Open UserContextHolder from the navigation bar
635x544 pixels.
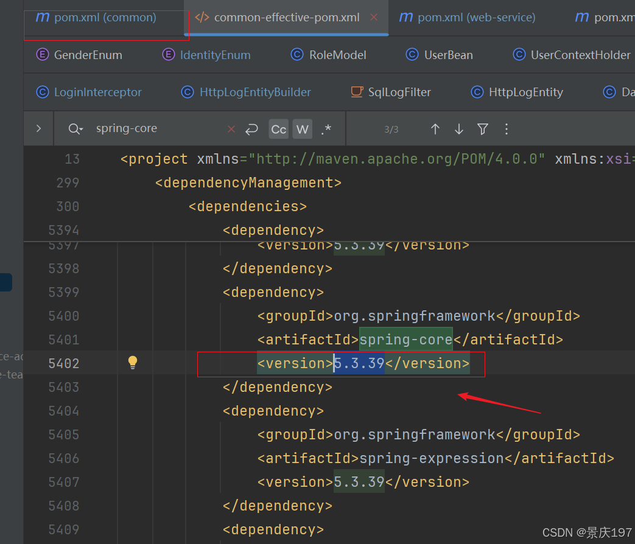(x=578, y=55)
